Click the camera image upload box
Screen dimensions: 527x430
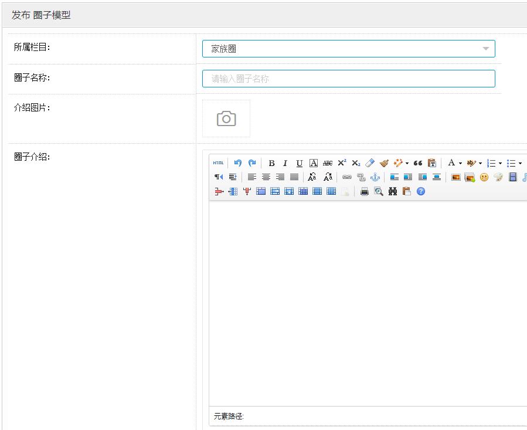[226, 118]
